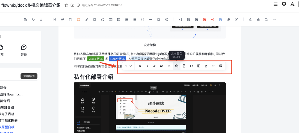This screenshot has height=133, width=299.
Task: Jump to 简介 in the outline
Action: click(3, 88)
